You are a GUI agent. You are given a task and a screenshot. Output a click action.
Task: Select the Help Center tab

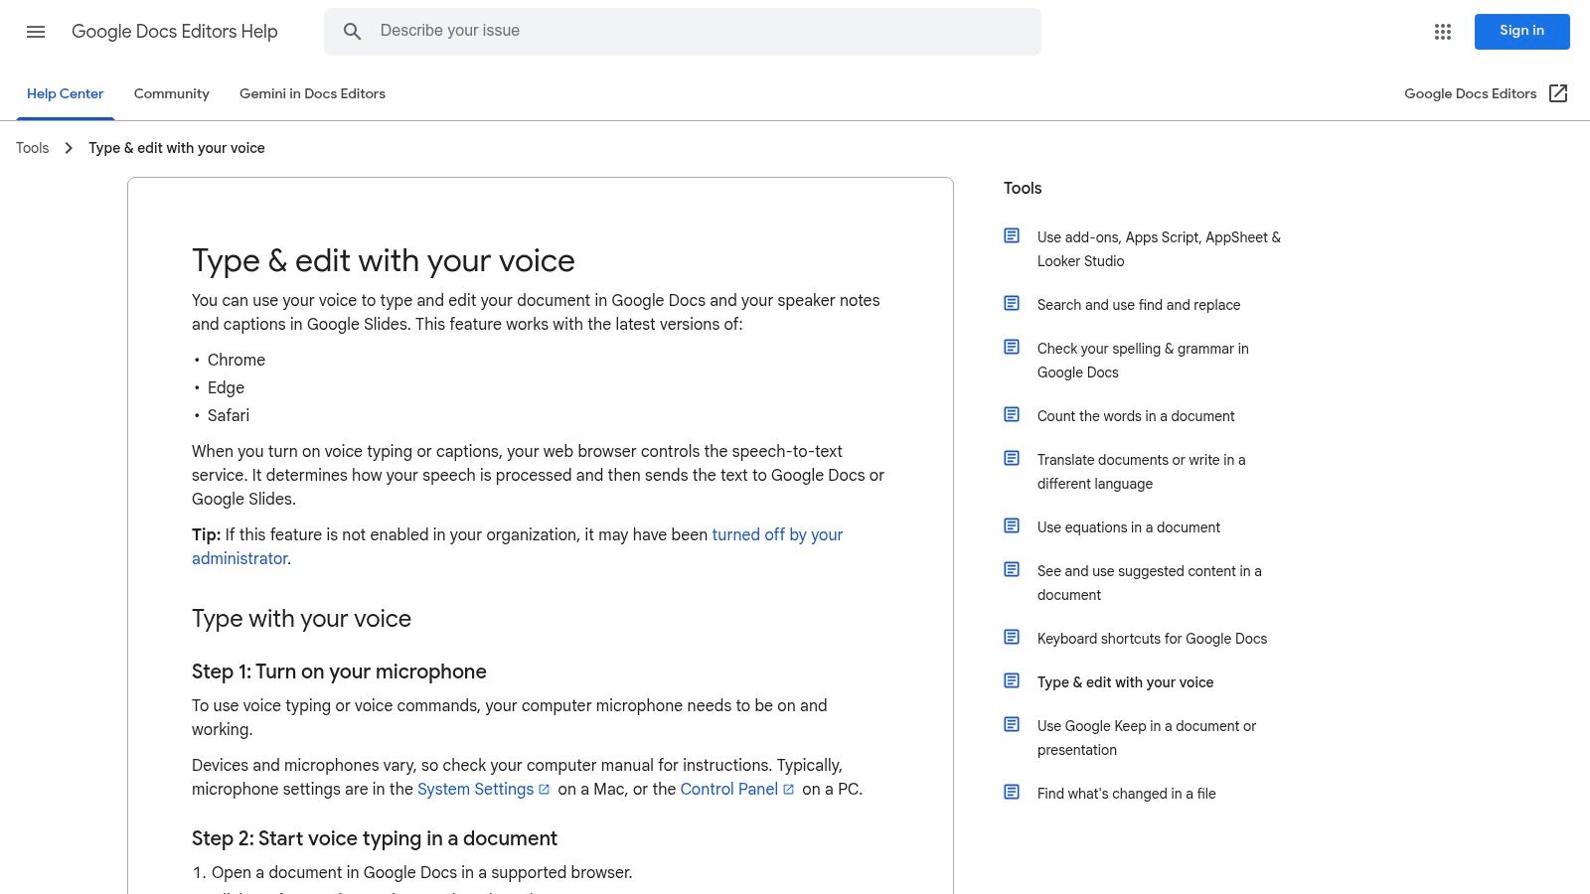click(x=65, y=93)
